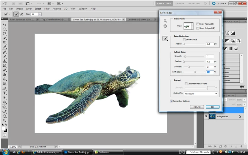Check the Smart Radius option
This screenshot has height=155, width=248.
point(184,40)
